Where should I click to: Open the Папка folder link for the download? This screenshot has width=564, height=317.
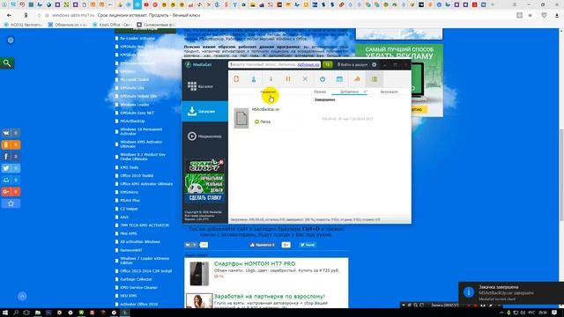pos(265,122)
